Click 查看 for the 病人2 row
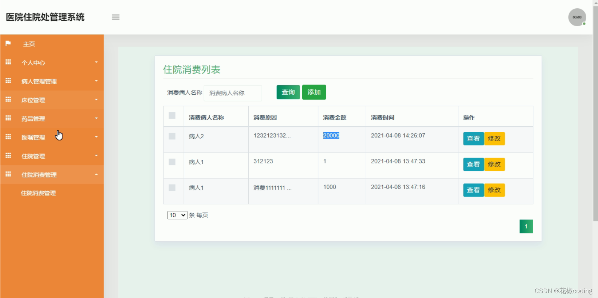This screenshot has height=298, width=598. coord(473,139)
